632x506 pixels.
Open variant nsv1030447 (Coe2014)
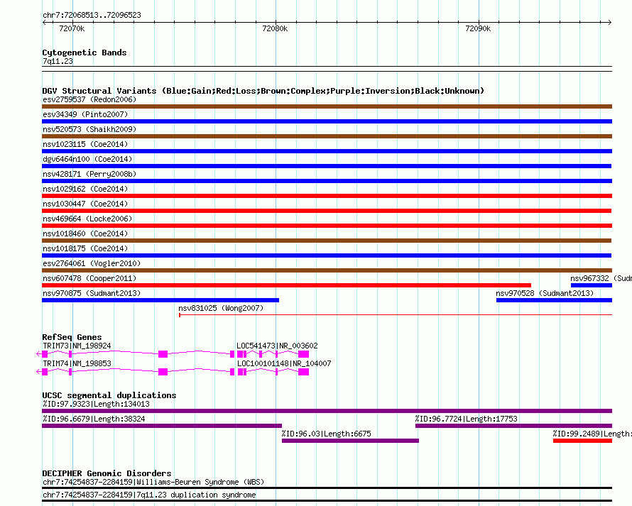(85, 204)
